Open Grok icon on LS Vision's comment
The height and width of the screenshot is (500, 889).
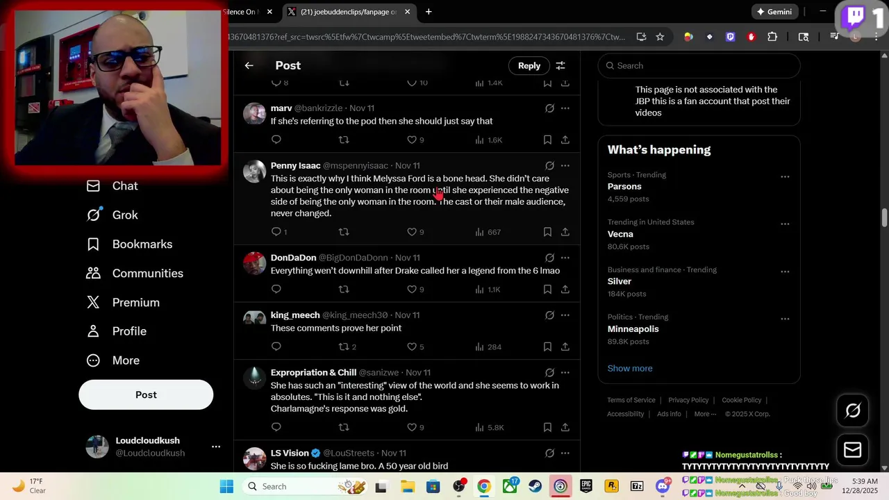click(x=549, y=453)
